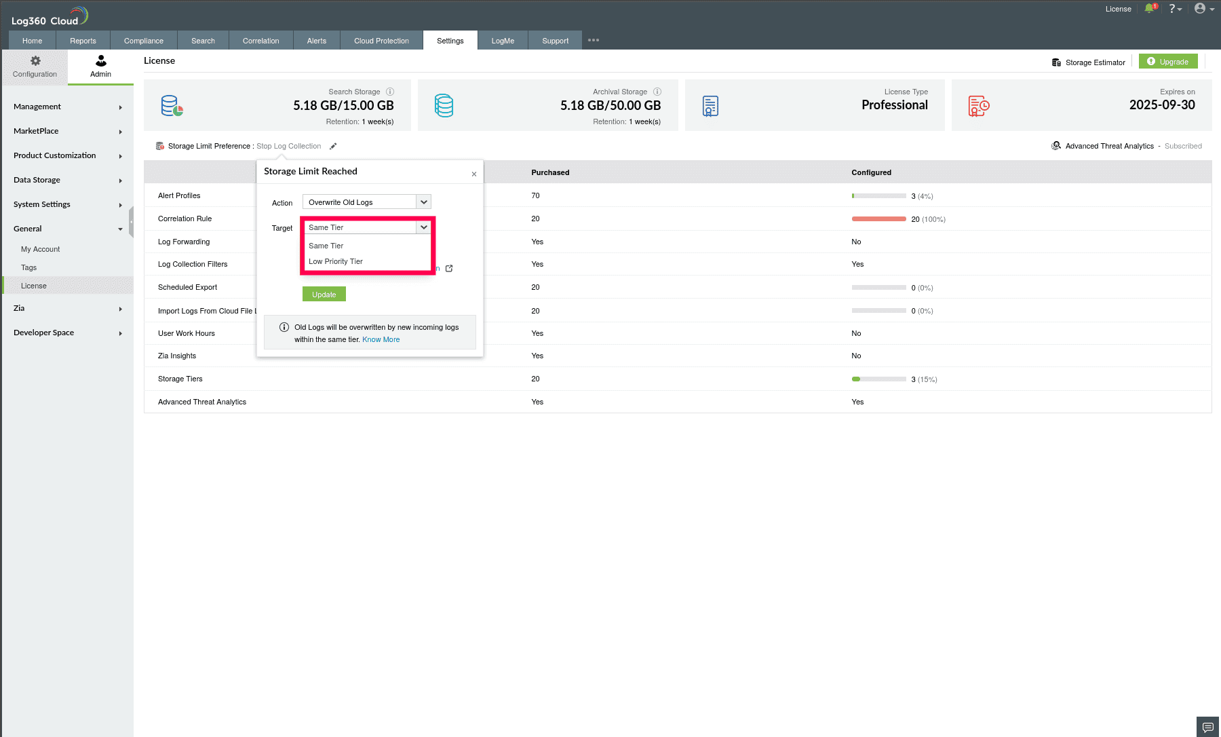
Task: Open the help question mark menu
Action: click(x=1175, y=9)
